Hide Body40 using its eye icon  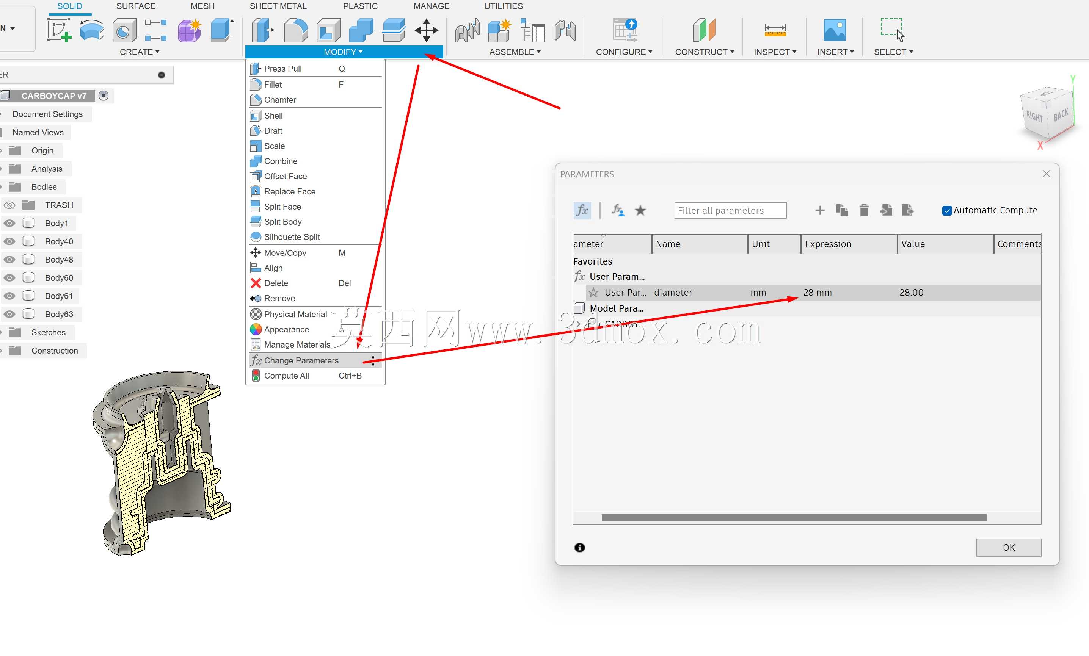tap(9, 241)
